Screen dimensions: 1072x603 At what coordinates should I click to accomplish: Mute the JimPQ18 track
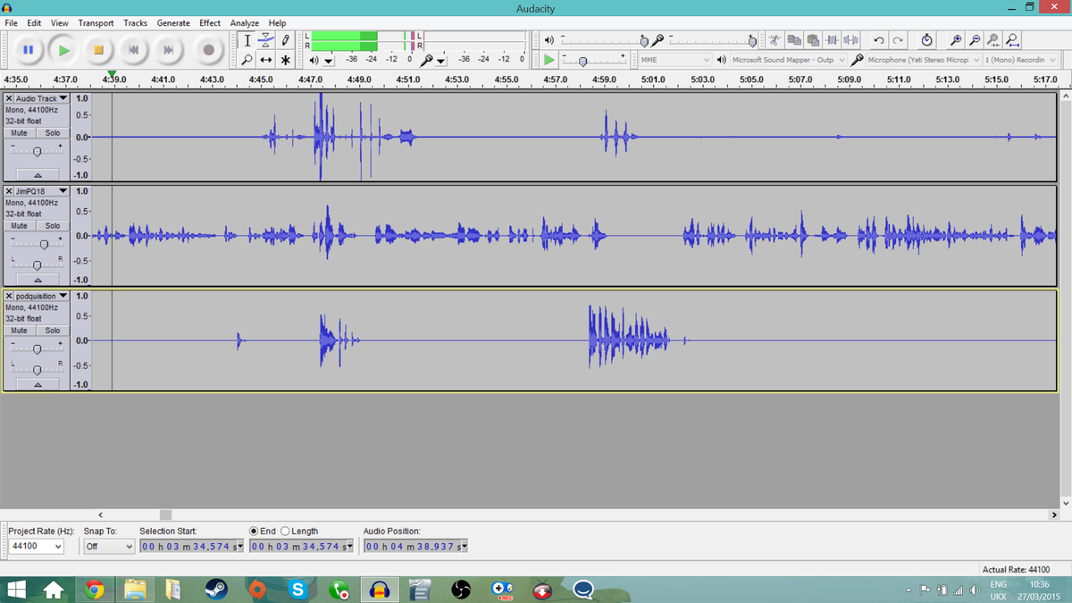point(19,226)
